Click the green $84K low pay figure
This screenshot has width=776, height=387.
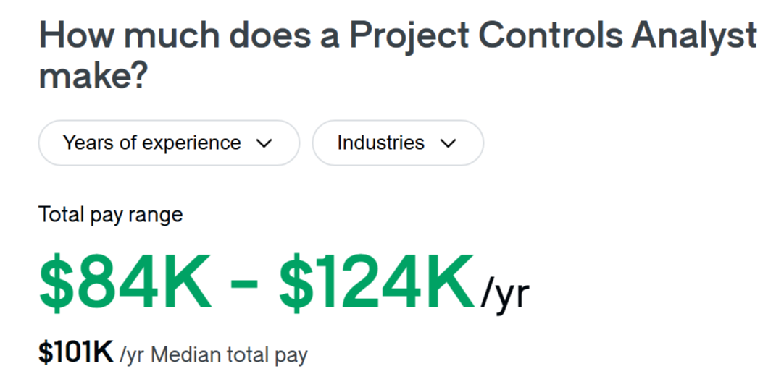point(125,282)
